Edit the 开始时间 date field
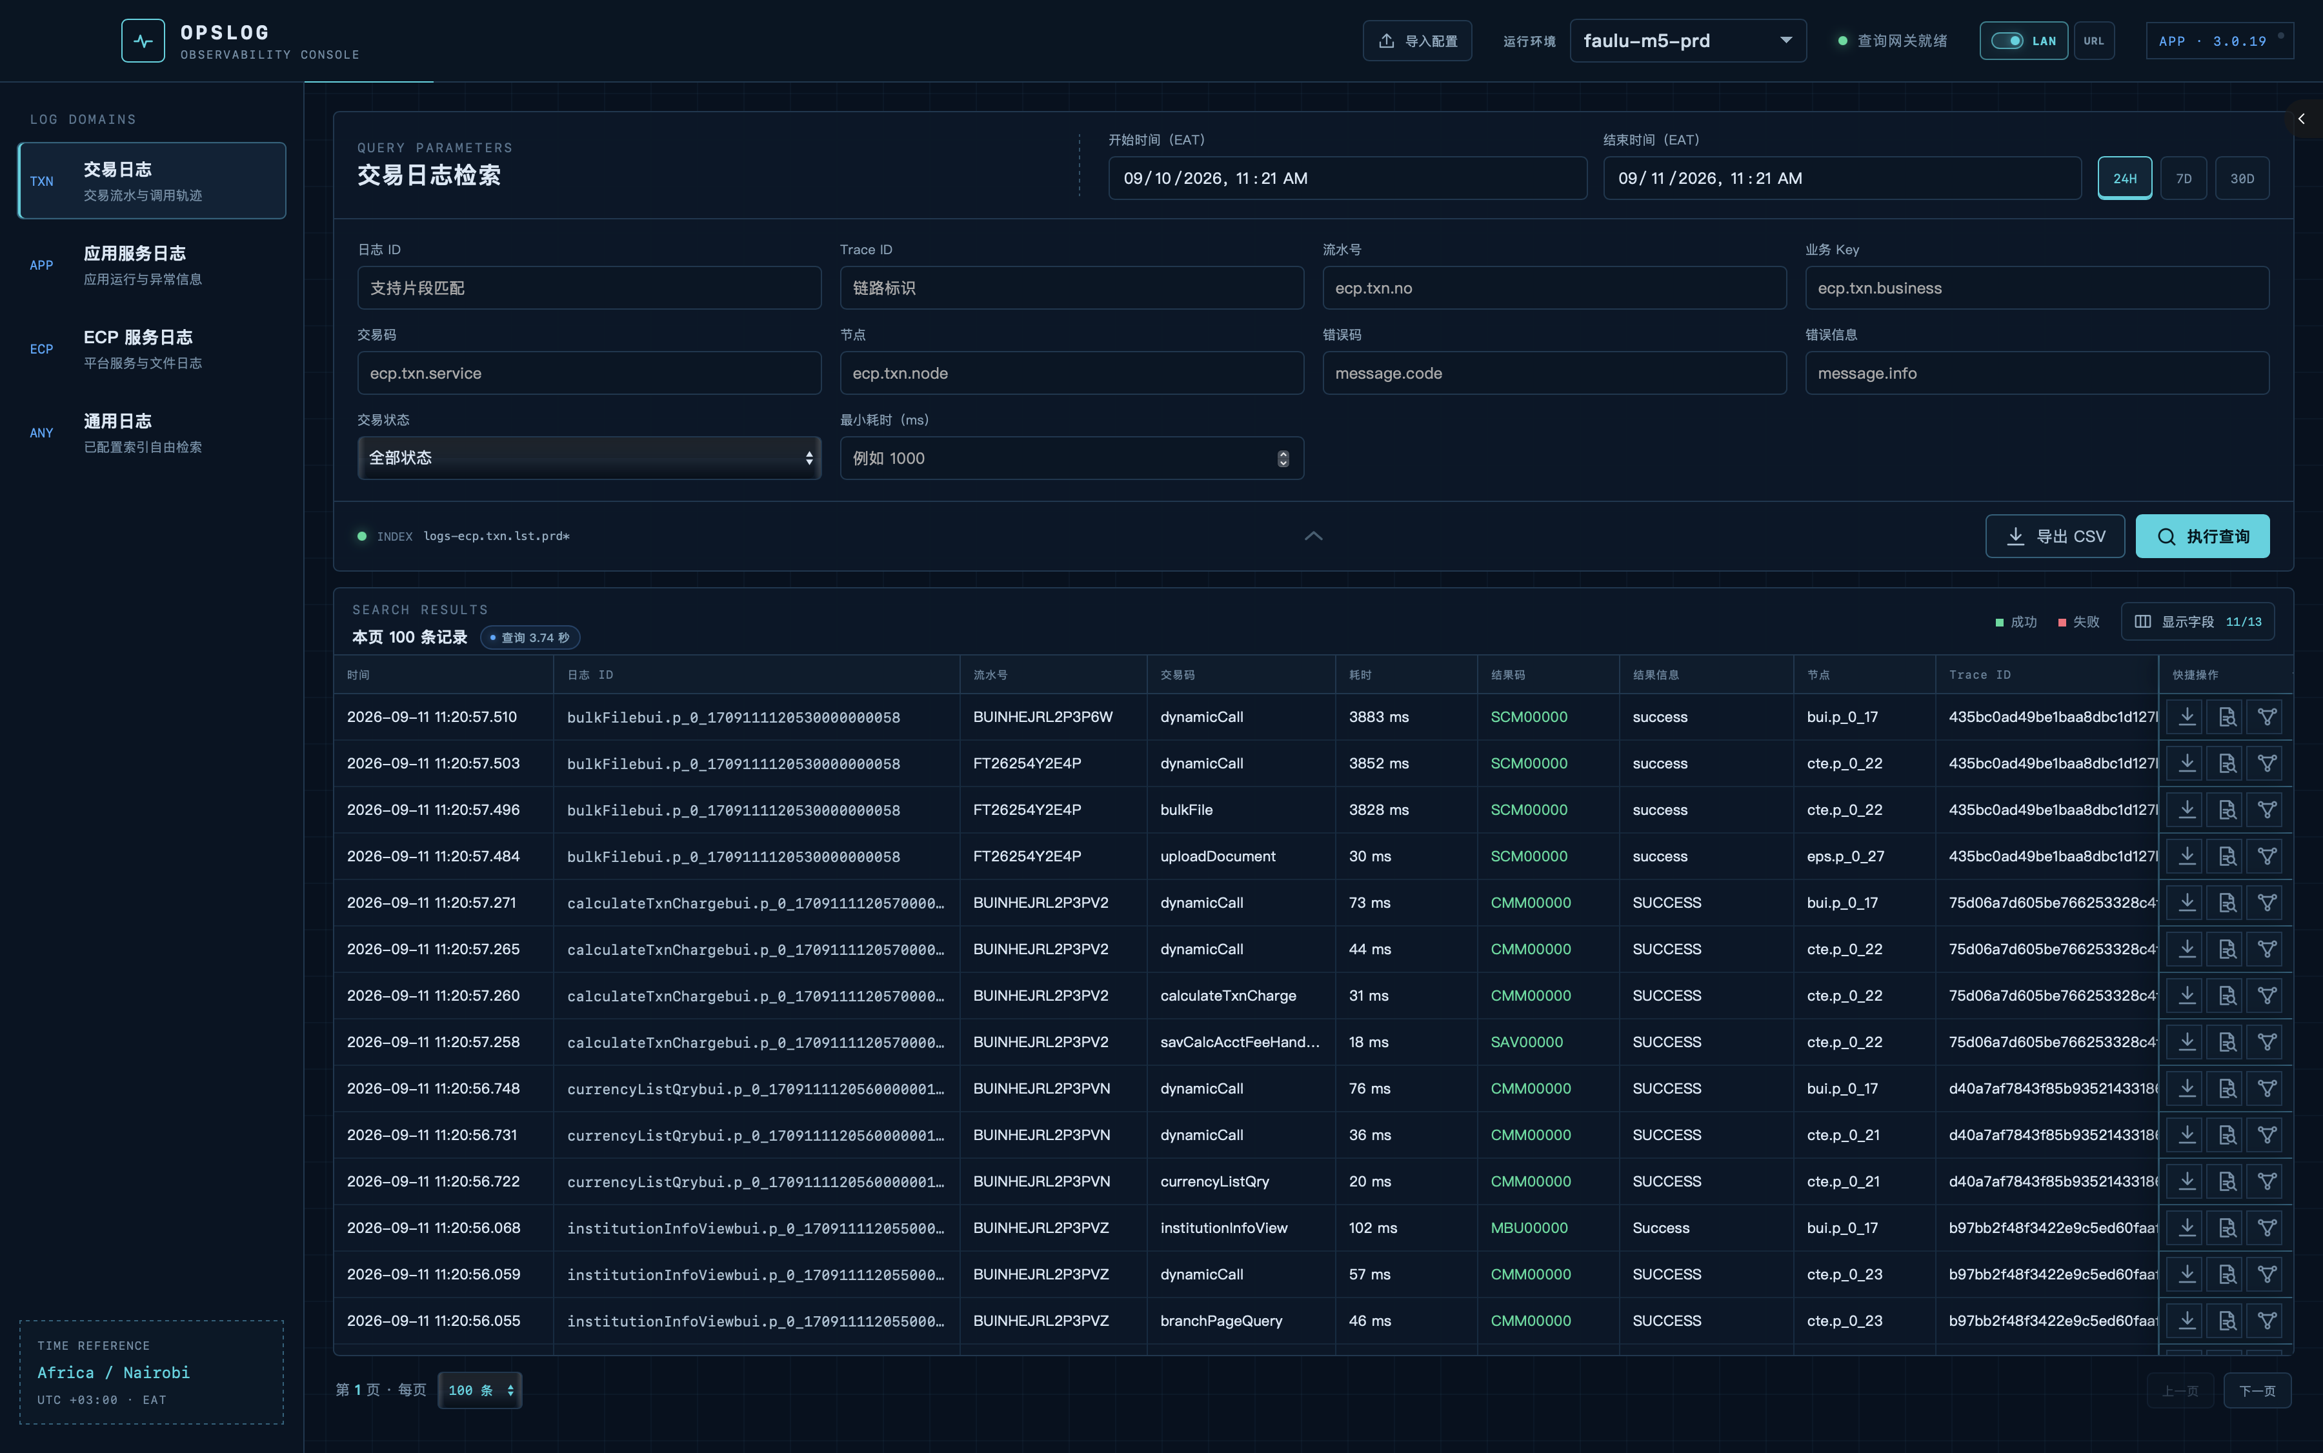This screenshot has width=2323, height=1453. pyautogui.click(x=1347, y=179)
